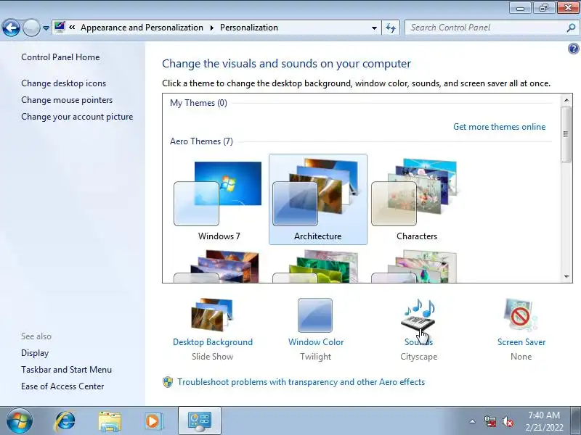Viewport: 581px width, 435px height.
Task: Click the Back navigation arrow button
Action: click(x=11, y=28)
